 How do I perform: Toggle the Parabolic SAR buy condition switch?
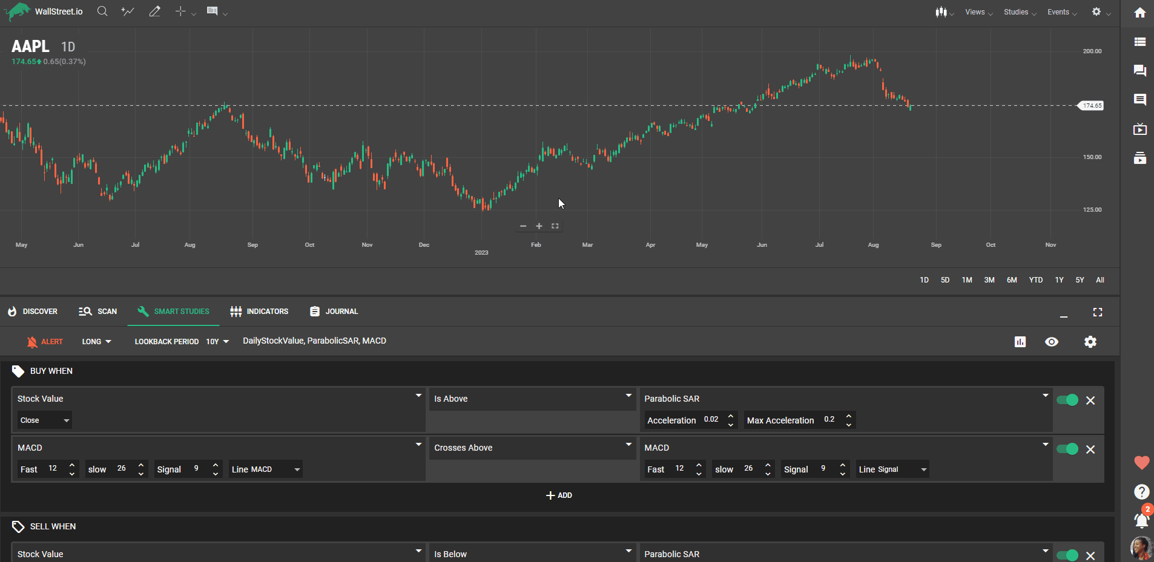[1067, 400]
